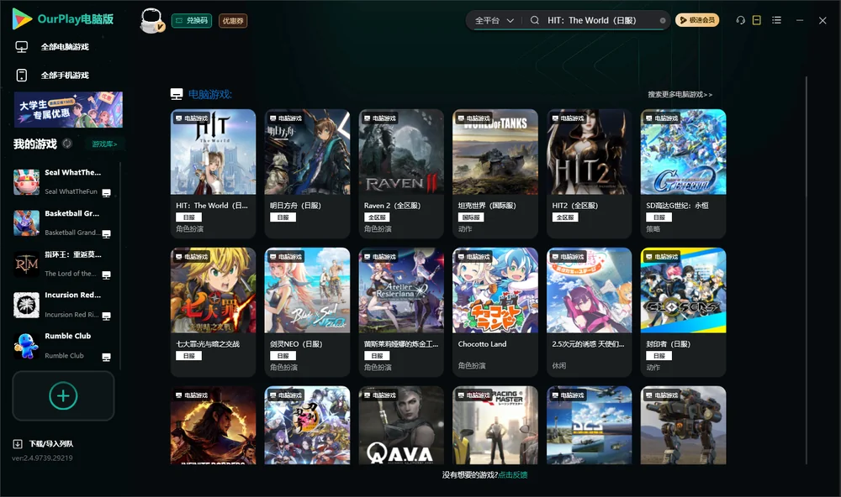Screen dimensions: 841x497
Task: Open 封印者 (日服) Closers game card
Action: pyautogui.click(x=683, y=312)
